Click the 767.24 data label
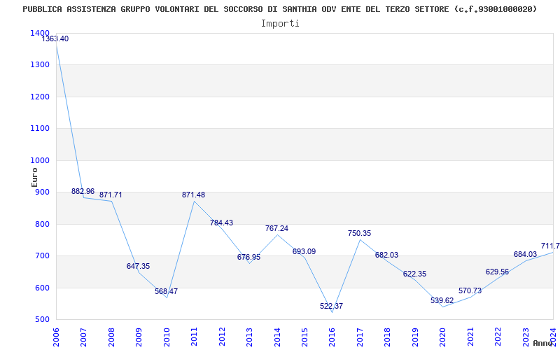Screen dimensions: 560x350 coord(276,228)
